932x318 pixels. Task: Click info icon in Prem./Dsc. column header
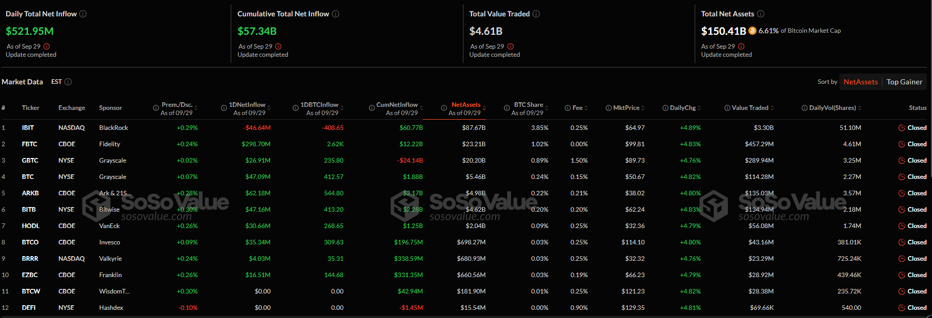(156, 108)
